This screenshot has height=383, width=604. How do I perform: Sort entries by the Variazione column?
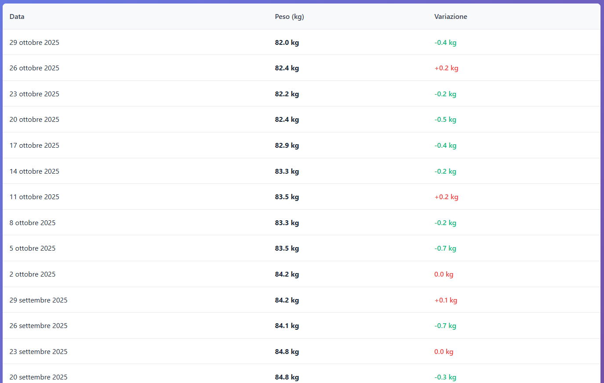tap(451, 16)
